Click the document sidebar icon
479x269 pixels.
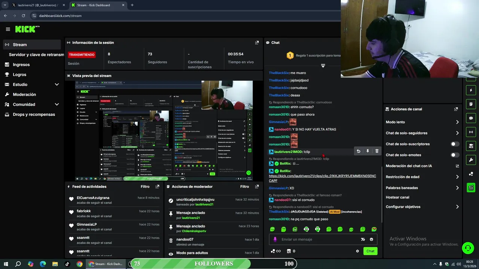[x=471, y=104]
